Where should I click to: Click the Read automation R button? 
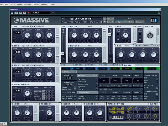click(21, 13)
